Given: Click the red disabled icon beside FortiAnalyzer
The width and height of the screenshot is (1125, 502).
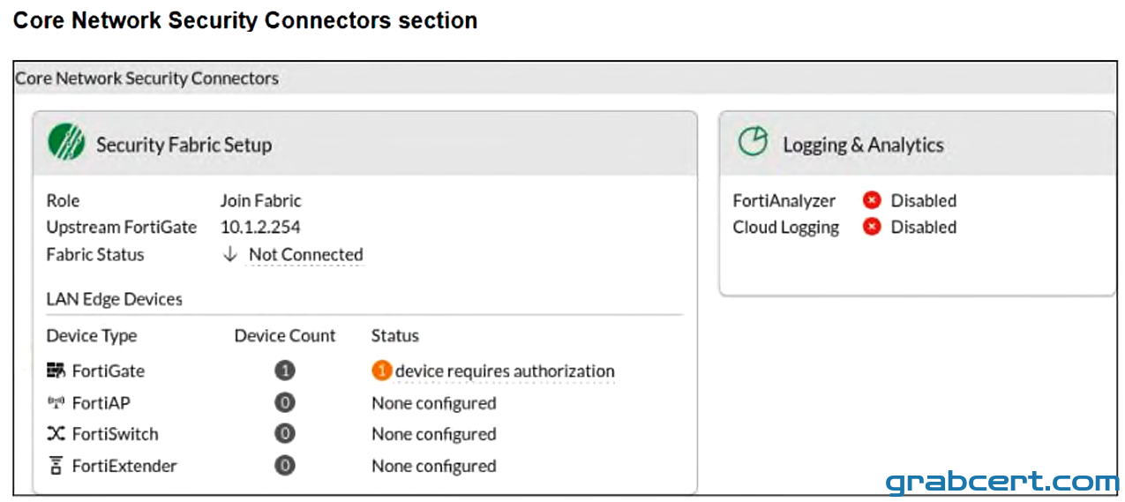Looking at the screenshot, I should click(x=872, y=200).
